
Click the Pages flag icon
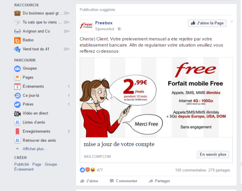[x=18, y=77]
